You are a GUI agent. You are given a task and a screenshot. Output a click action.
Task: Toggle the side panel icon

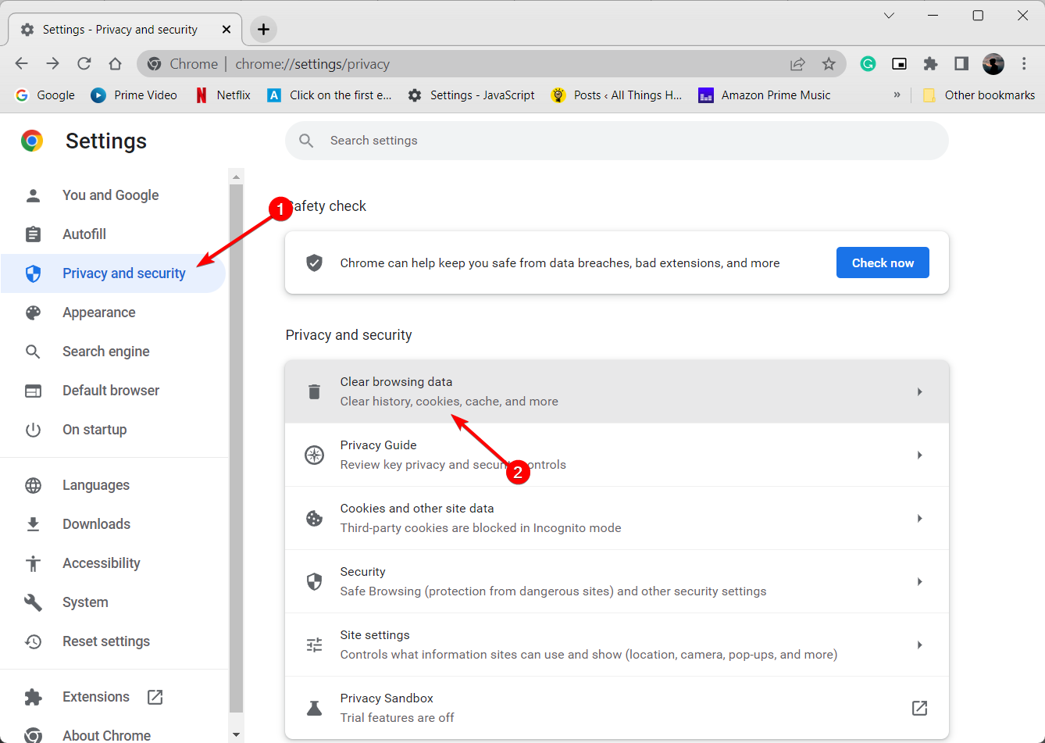coord(961,64)
